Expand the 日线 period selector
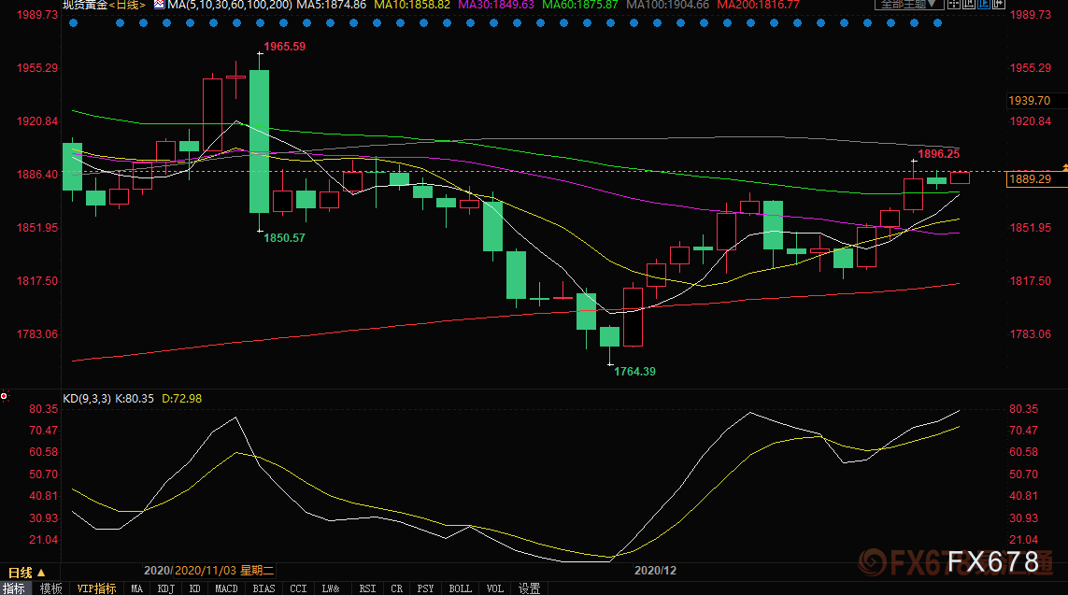 pos(26,573)
